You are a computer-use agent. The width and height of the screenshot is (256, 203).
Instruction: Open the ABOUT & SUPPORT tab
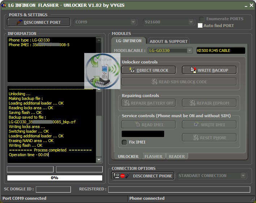pos(168,41)
